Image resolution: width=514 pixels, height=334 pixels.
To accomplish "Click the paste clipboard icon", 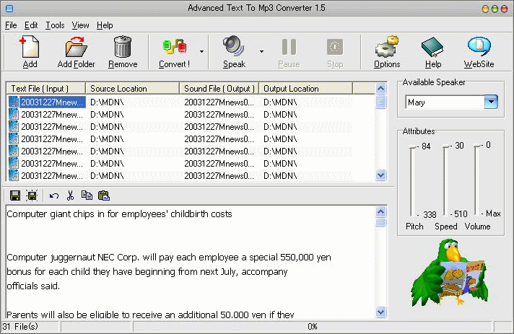I will click(x=104, y=195).
